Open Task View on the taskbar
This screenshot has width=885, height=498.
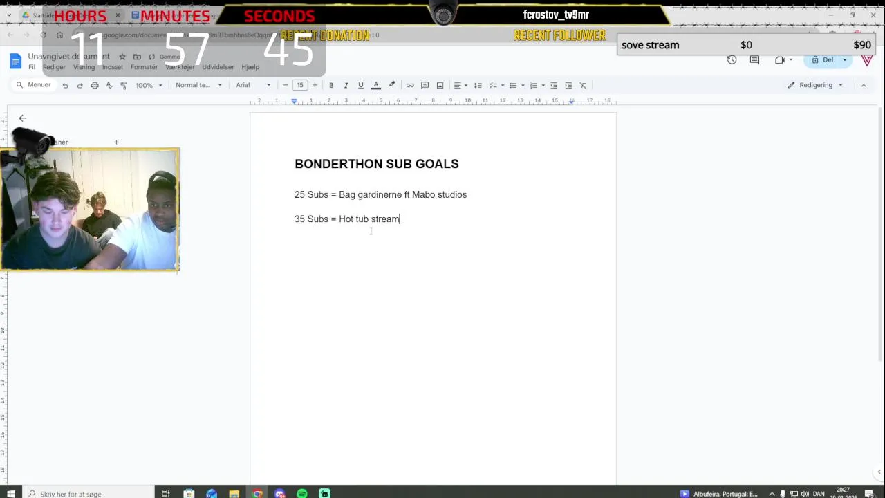click(x=165, y=493)
